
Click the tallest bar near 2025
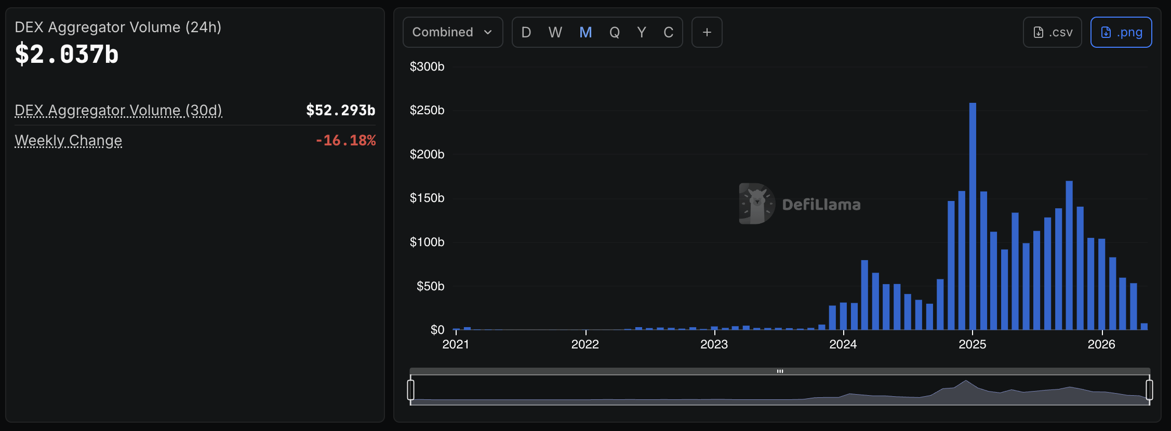[x=973, y=216]
